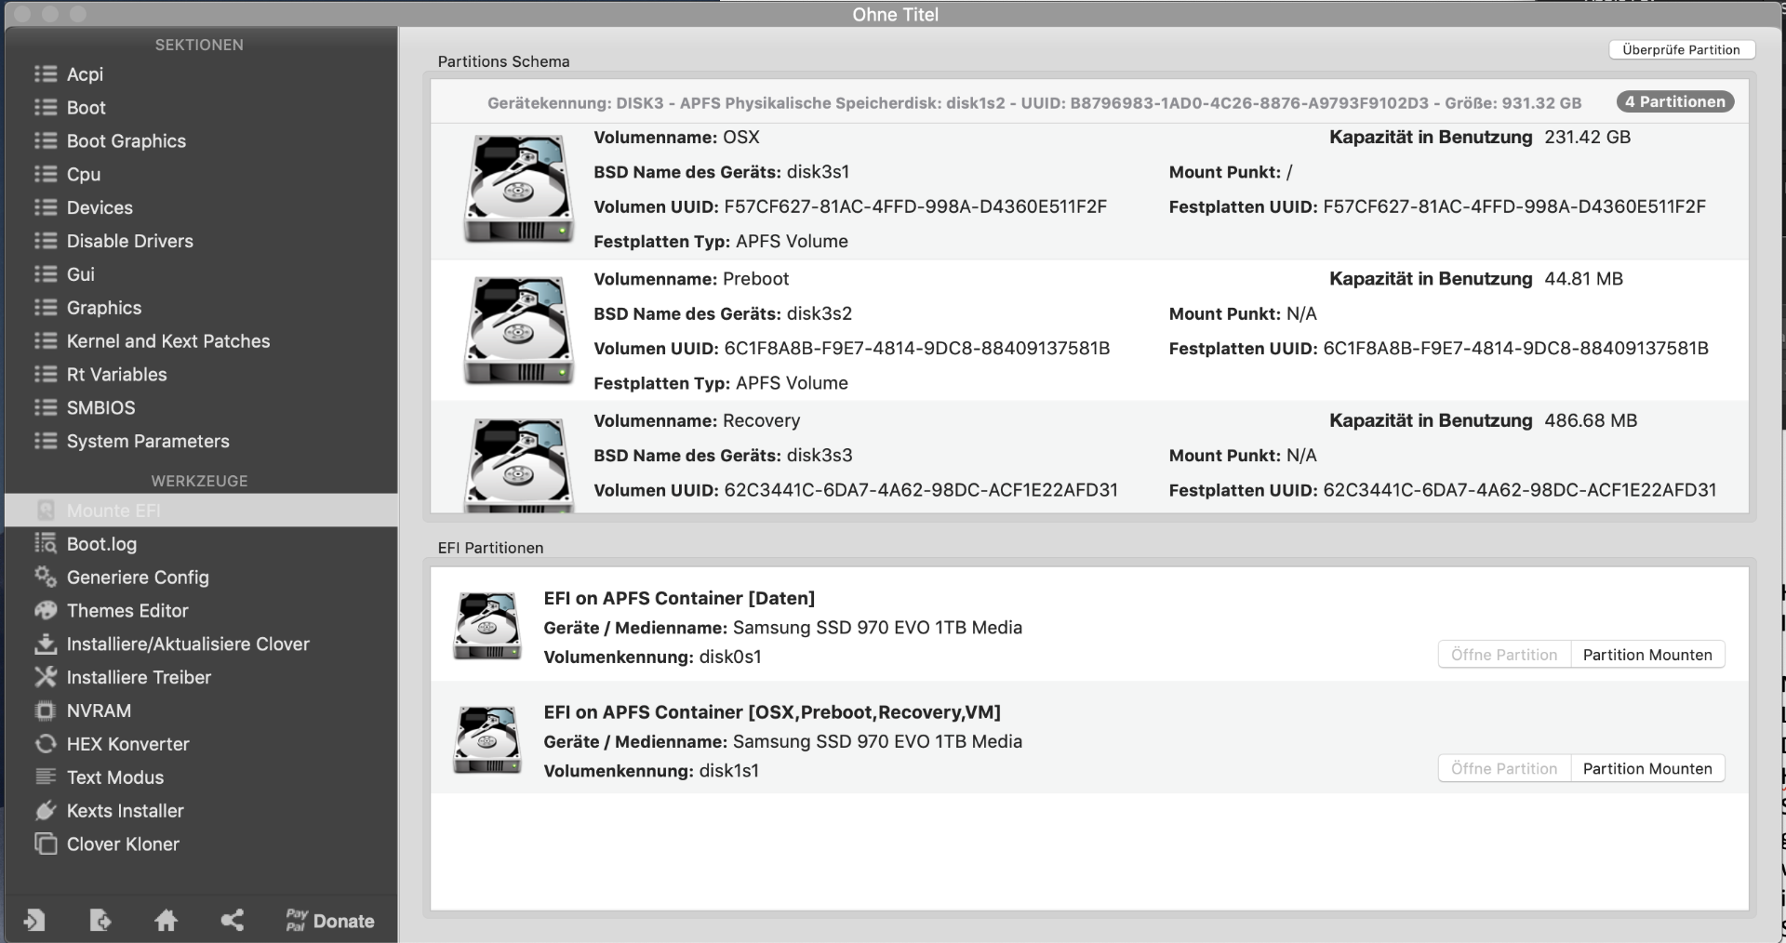Image resolution: width=1786 pixels, height=943 pixels.
Task: Mount the disk0s1 EFI partition
Action: tap(1646, 655)
